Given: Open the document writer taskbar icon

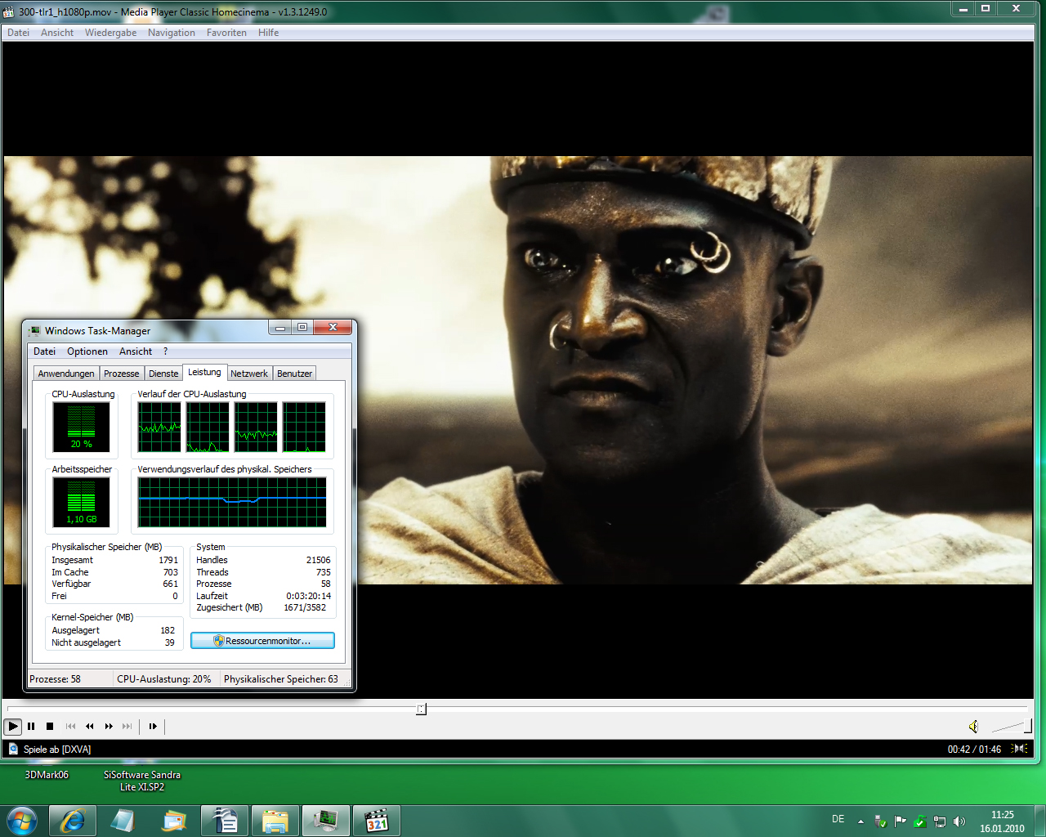Looking at the screenshot, I should pos(225,821).
